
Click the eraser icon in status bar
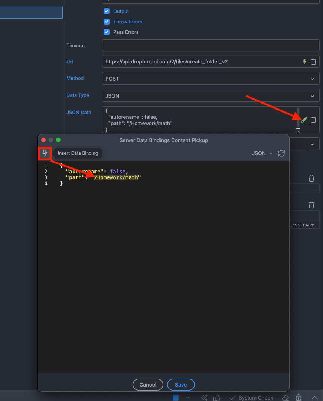pos(286,398)
